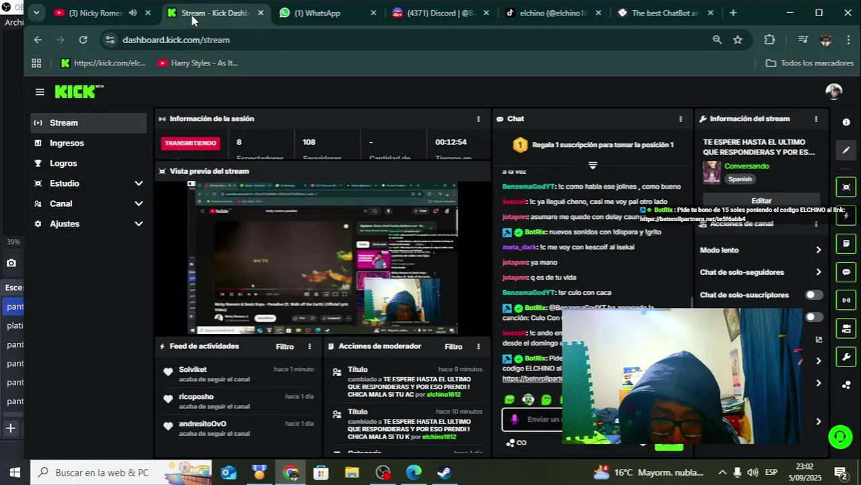
Task: Switch to the Nicky Romero YouTube tab
Action: point(94,13)
